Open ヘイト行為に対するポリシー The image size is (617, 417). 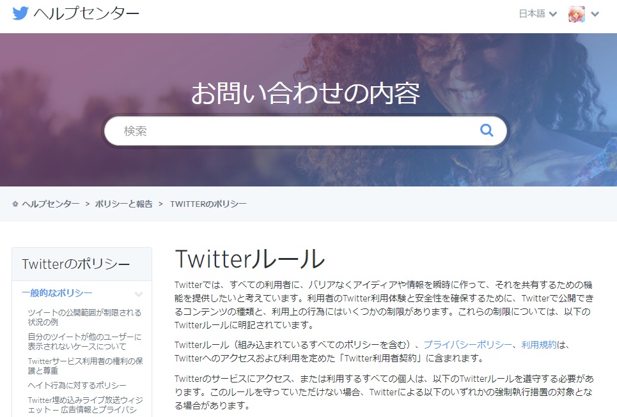click(x=77, y=385)
